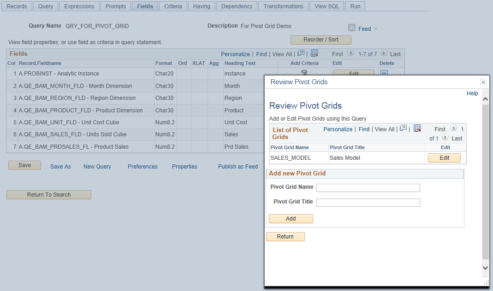Click the next page arrow beside 1-7 of 7

(383, 53)
